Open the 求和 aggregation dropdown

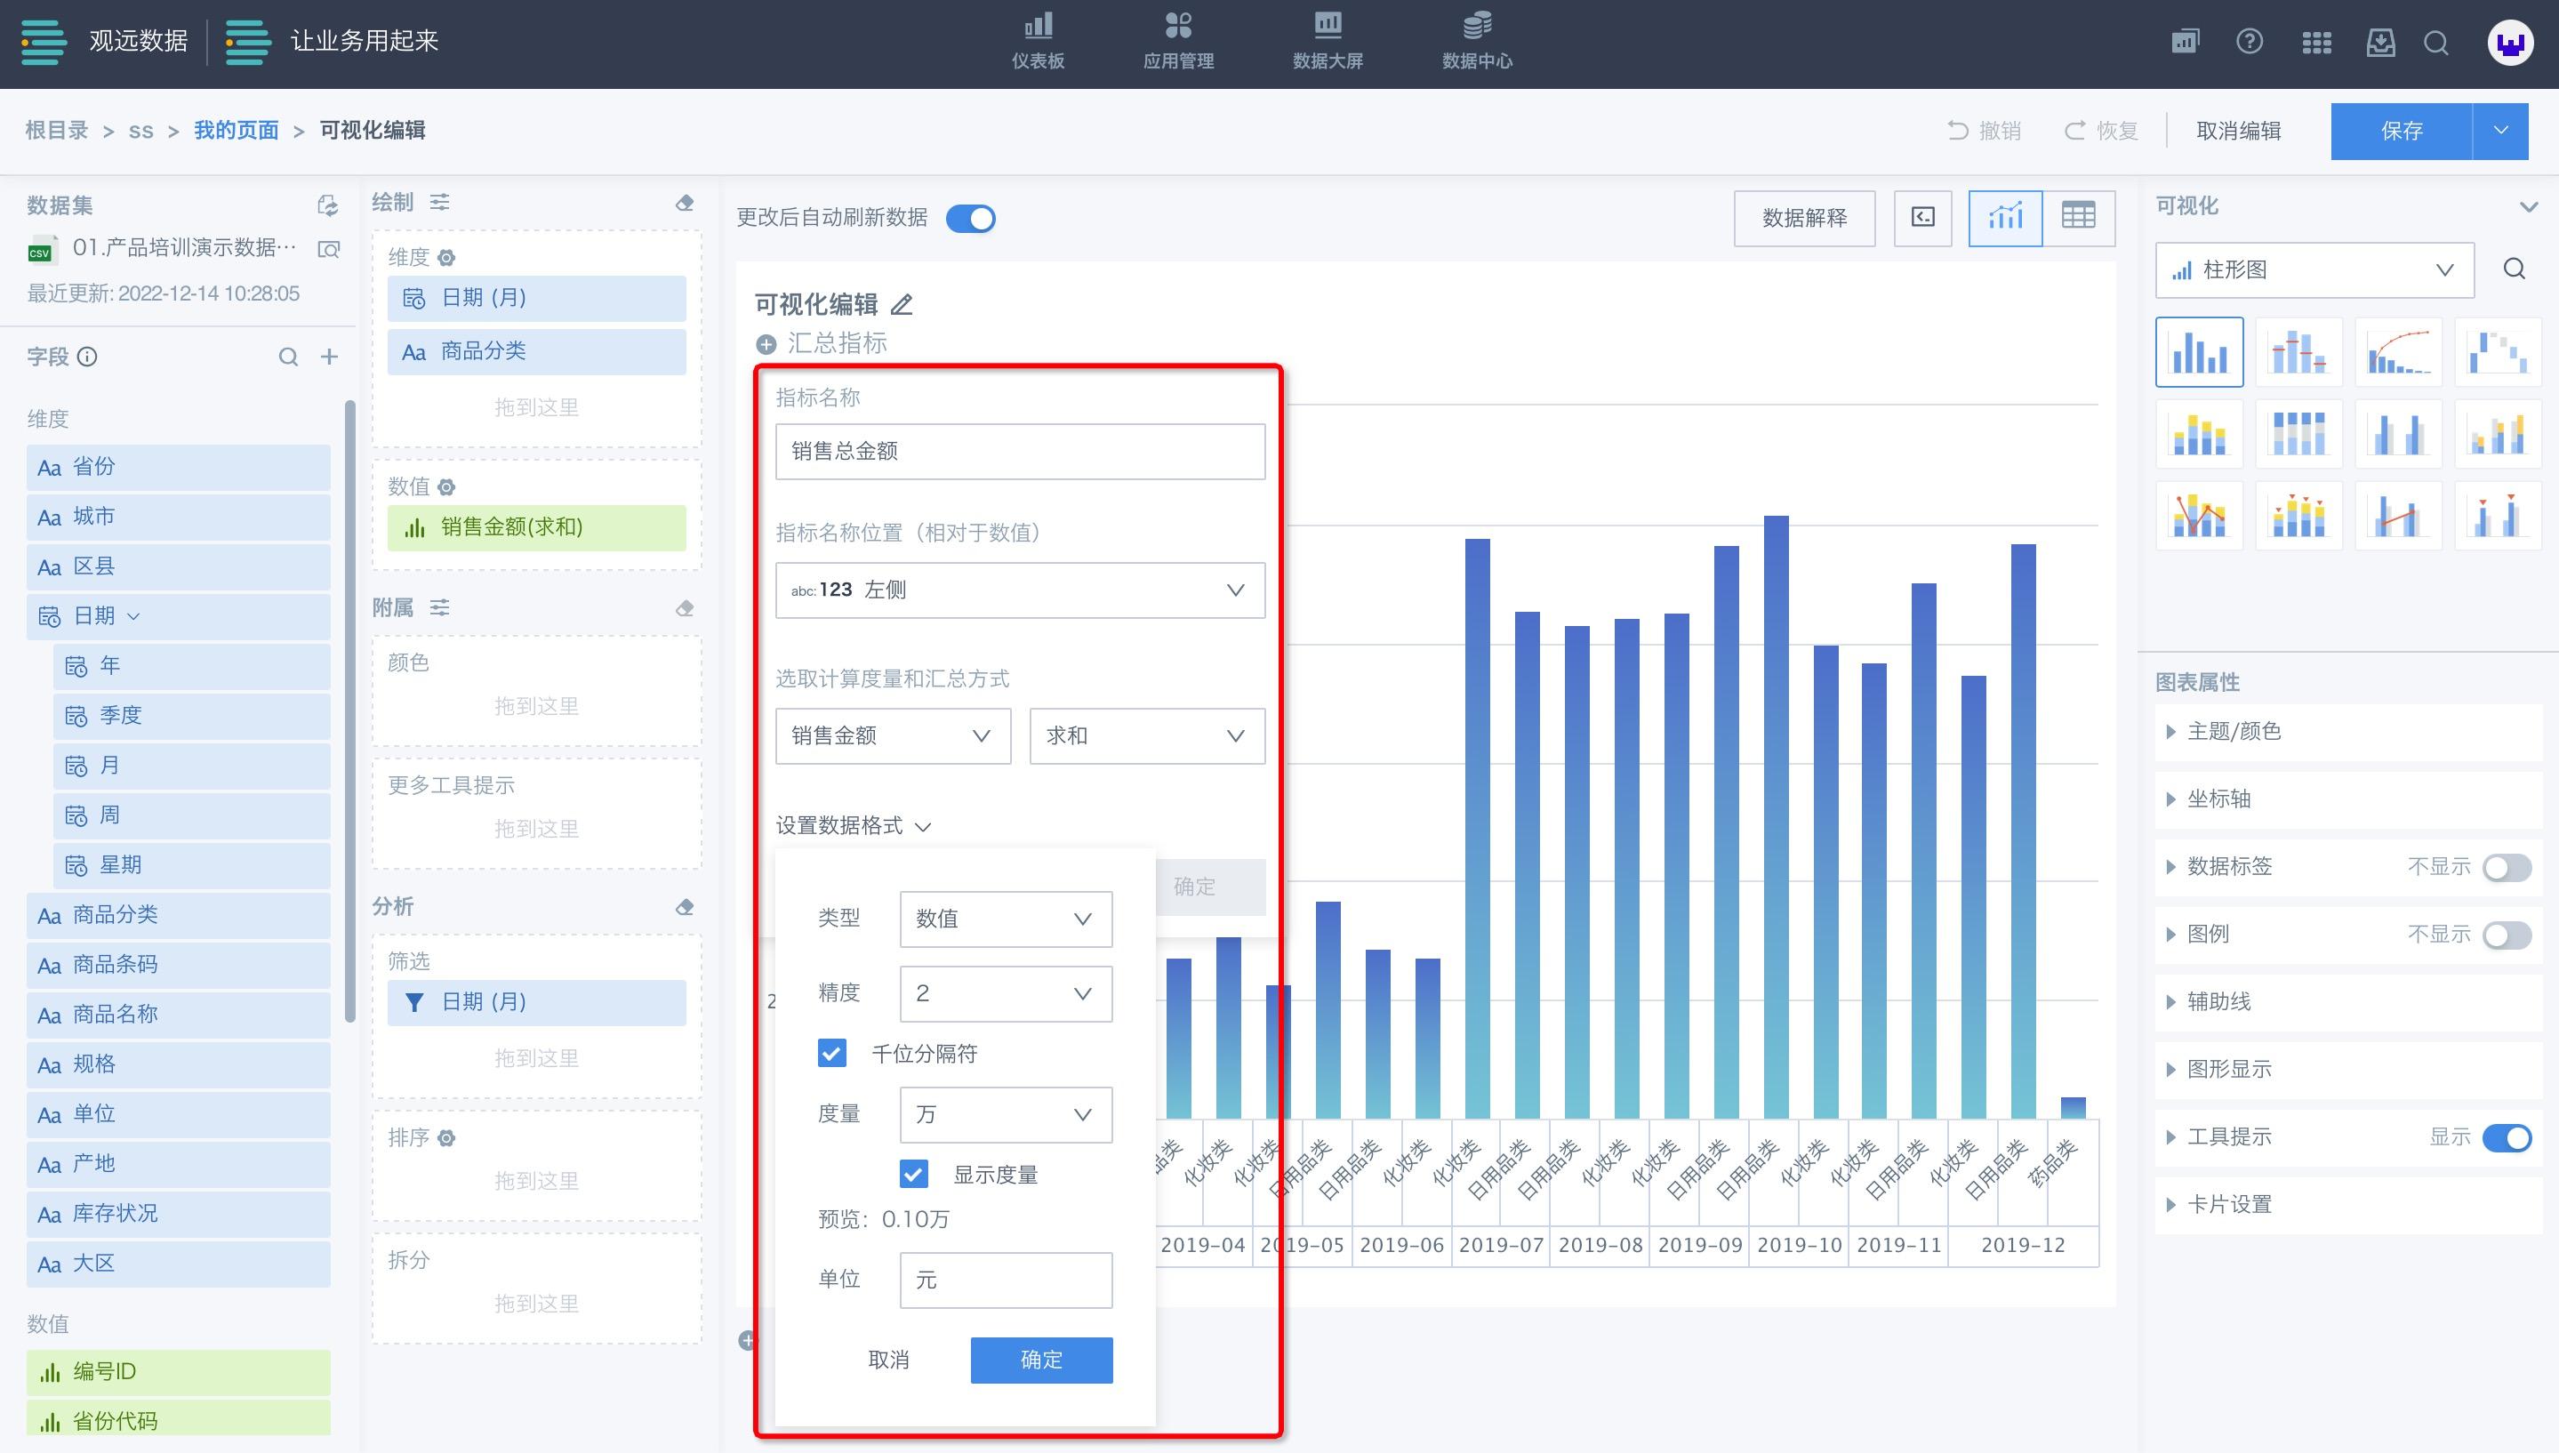click(x=1146, y=736)
